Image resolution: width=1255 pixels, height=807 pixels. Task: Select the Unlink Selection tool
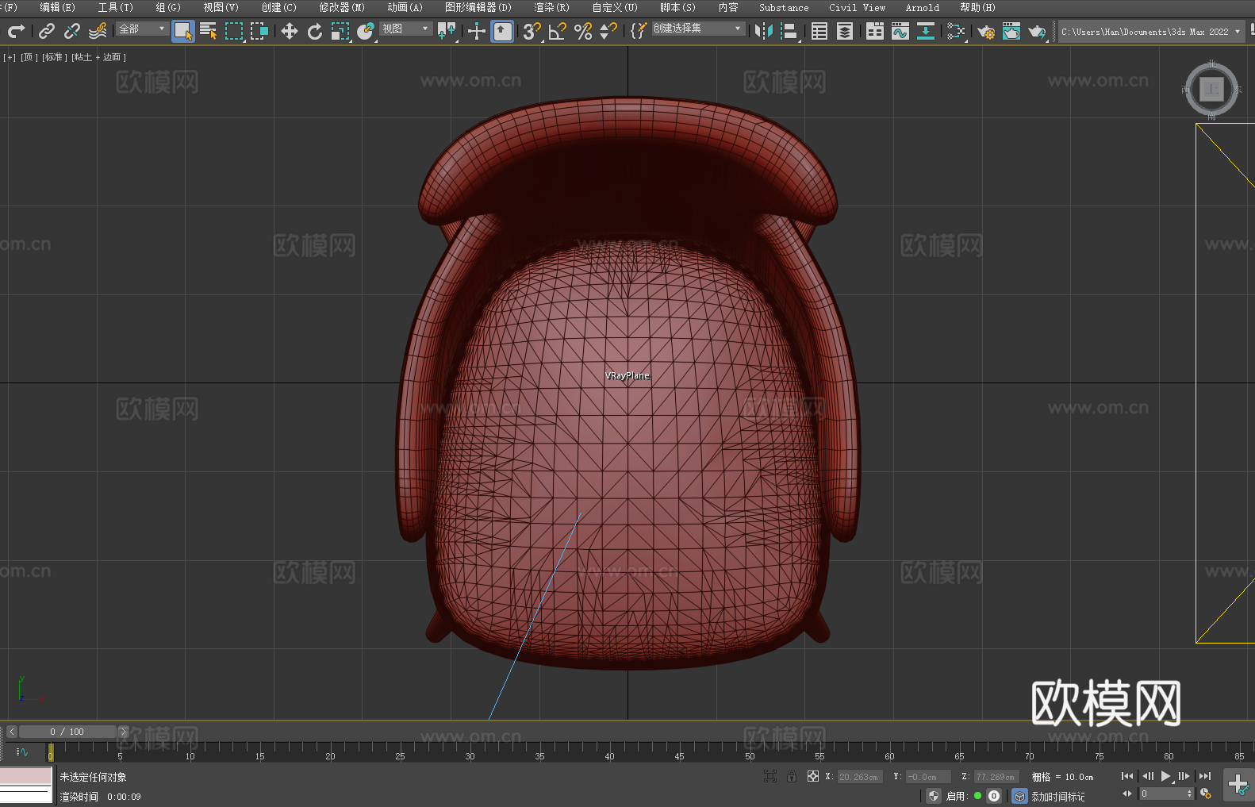coord(72,31)
